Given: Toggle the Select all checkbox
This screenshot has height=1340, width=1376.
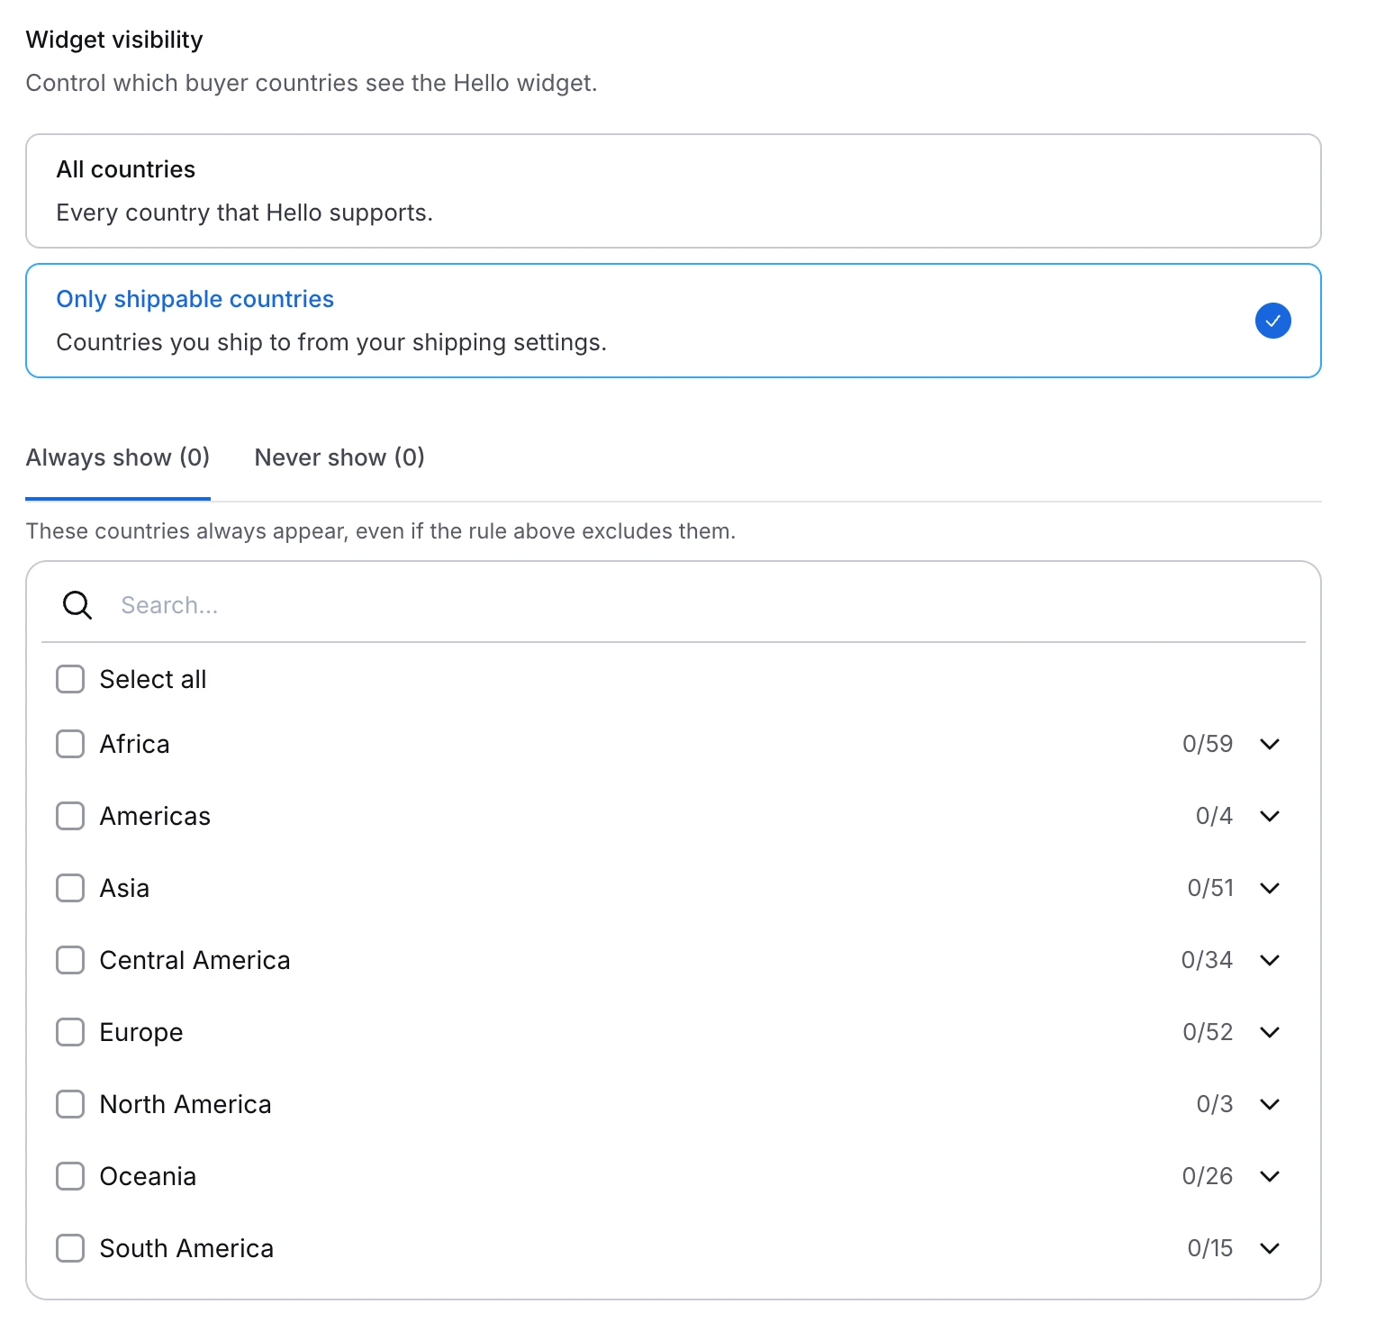Looking at the screenshot, I should pyautogui.click(x=69, y=679).
